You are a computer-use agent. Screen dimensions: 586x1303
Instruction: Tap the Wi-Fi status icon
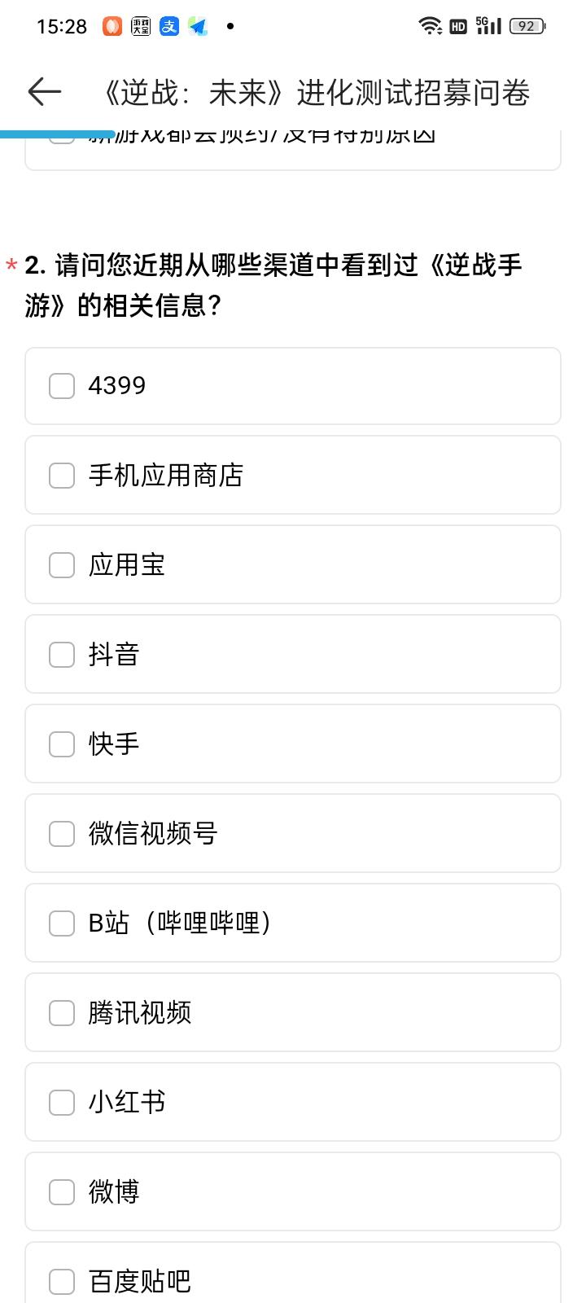click(431, 26)
